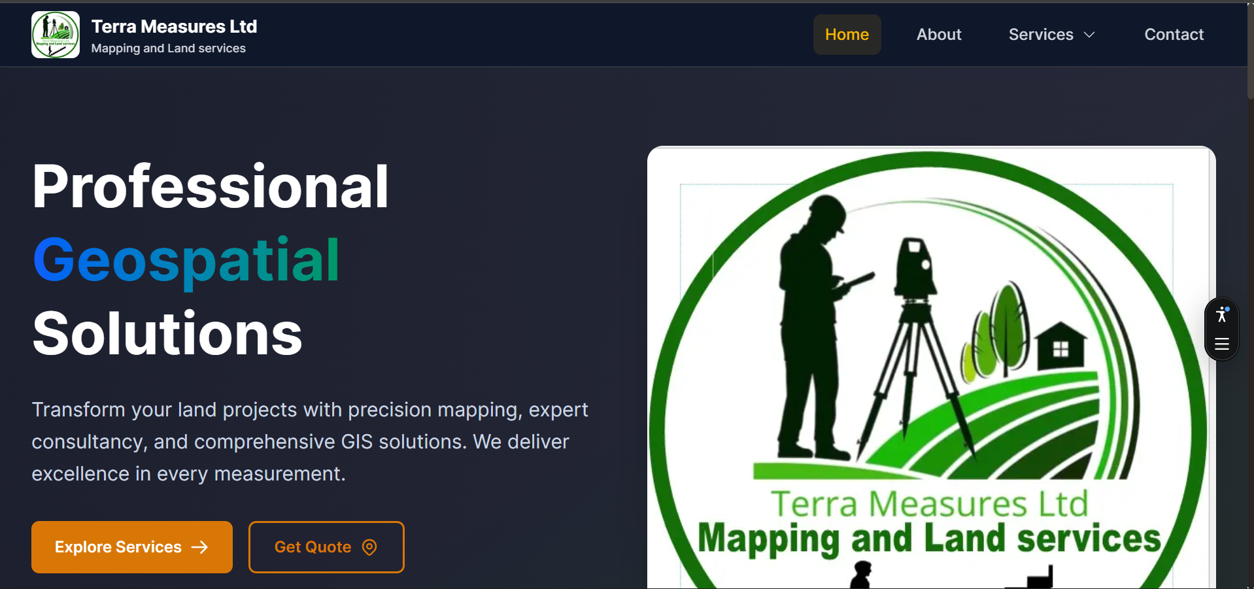Click the Mapping and Land services tagline
The width and height of the screenshot is (1254, 589).
coord(169,48)
